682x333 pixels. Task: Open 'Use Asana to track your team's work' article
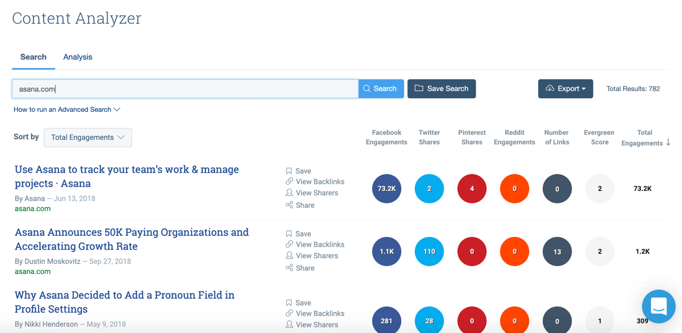127,176
